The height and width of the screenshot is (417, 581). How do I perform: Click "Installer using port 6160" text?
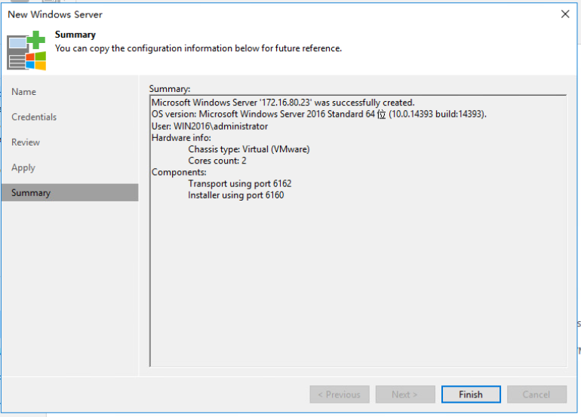point(236,195)
